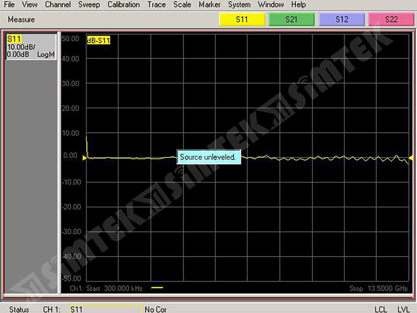Open the Window menu
The width and height of the screenshot is (417, 313).
pyautogui.click(x=271, y=4)
